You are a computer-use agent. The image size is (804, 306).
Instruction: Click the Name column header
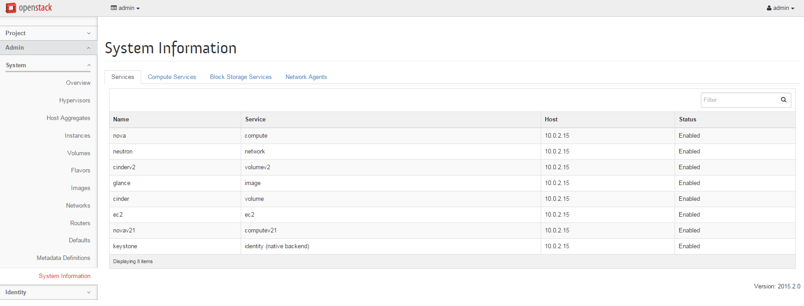pyautogui.click(x=175, y=119)
